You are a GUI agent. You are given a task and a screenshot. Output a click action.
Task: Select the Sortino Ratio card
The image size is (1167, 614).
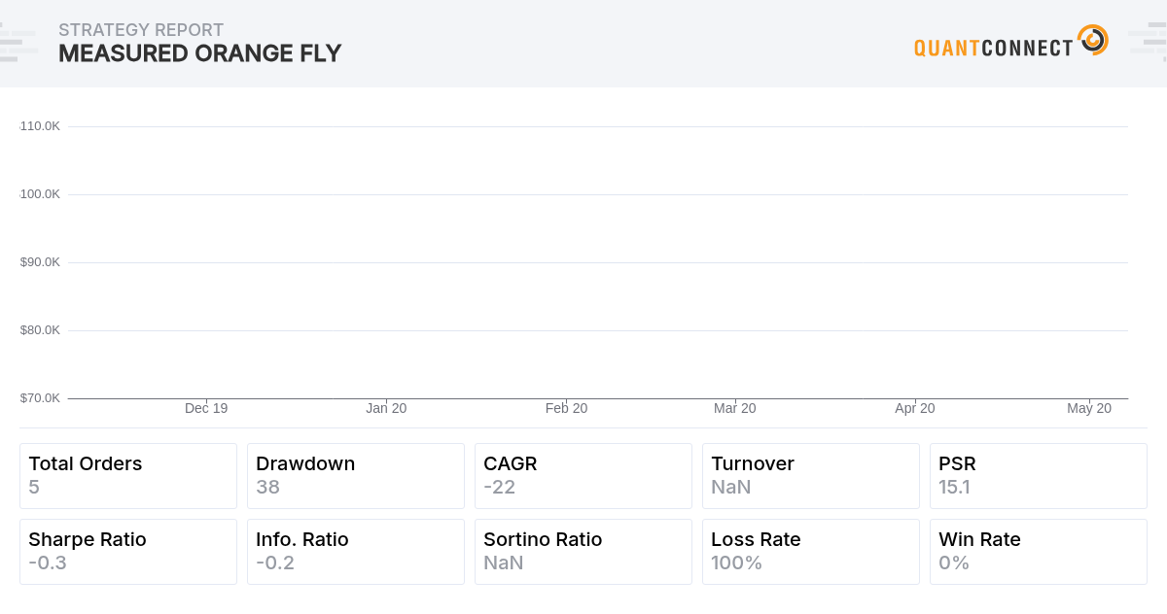583,552
